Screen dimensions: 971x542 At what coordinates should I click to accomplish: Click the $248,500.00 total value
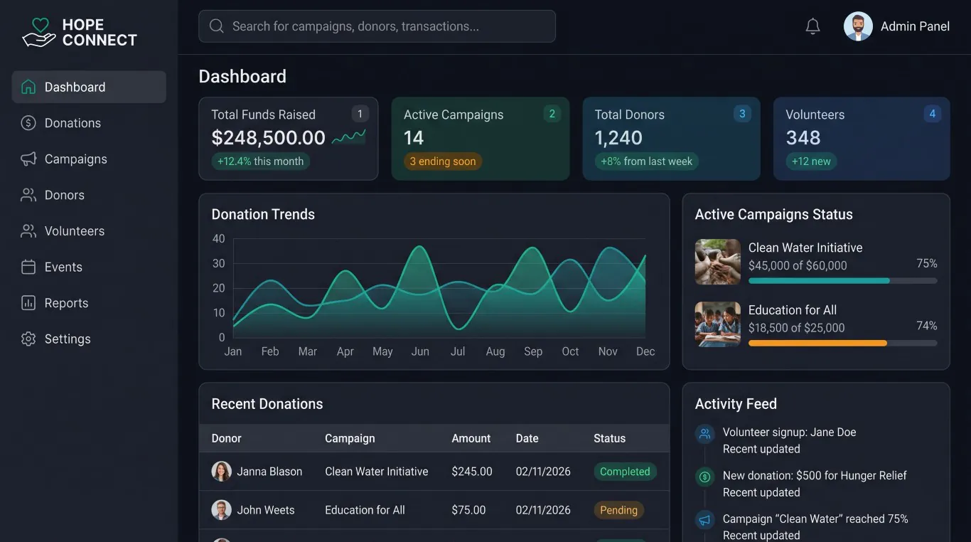point(269,137)
